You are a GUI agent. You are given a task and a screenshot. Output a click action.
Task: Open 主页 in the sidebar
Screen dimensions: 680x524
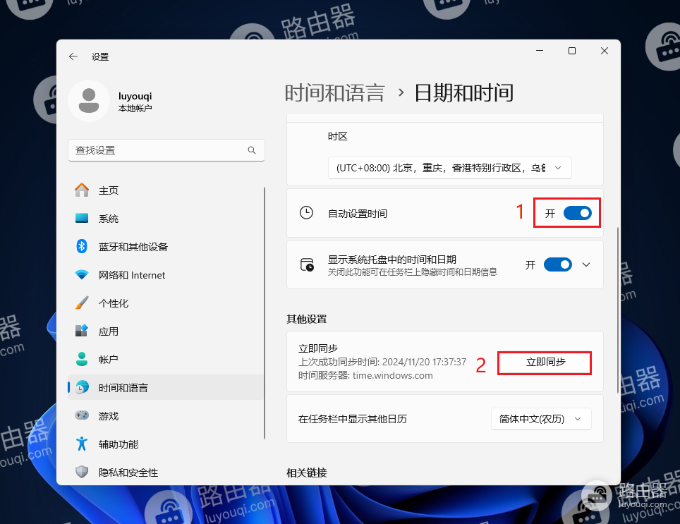[166, 190]
